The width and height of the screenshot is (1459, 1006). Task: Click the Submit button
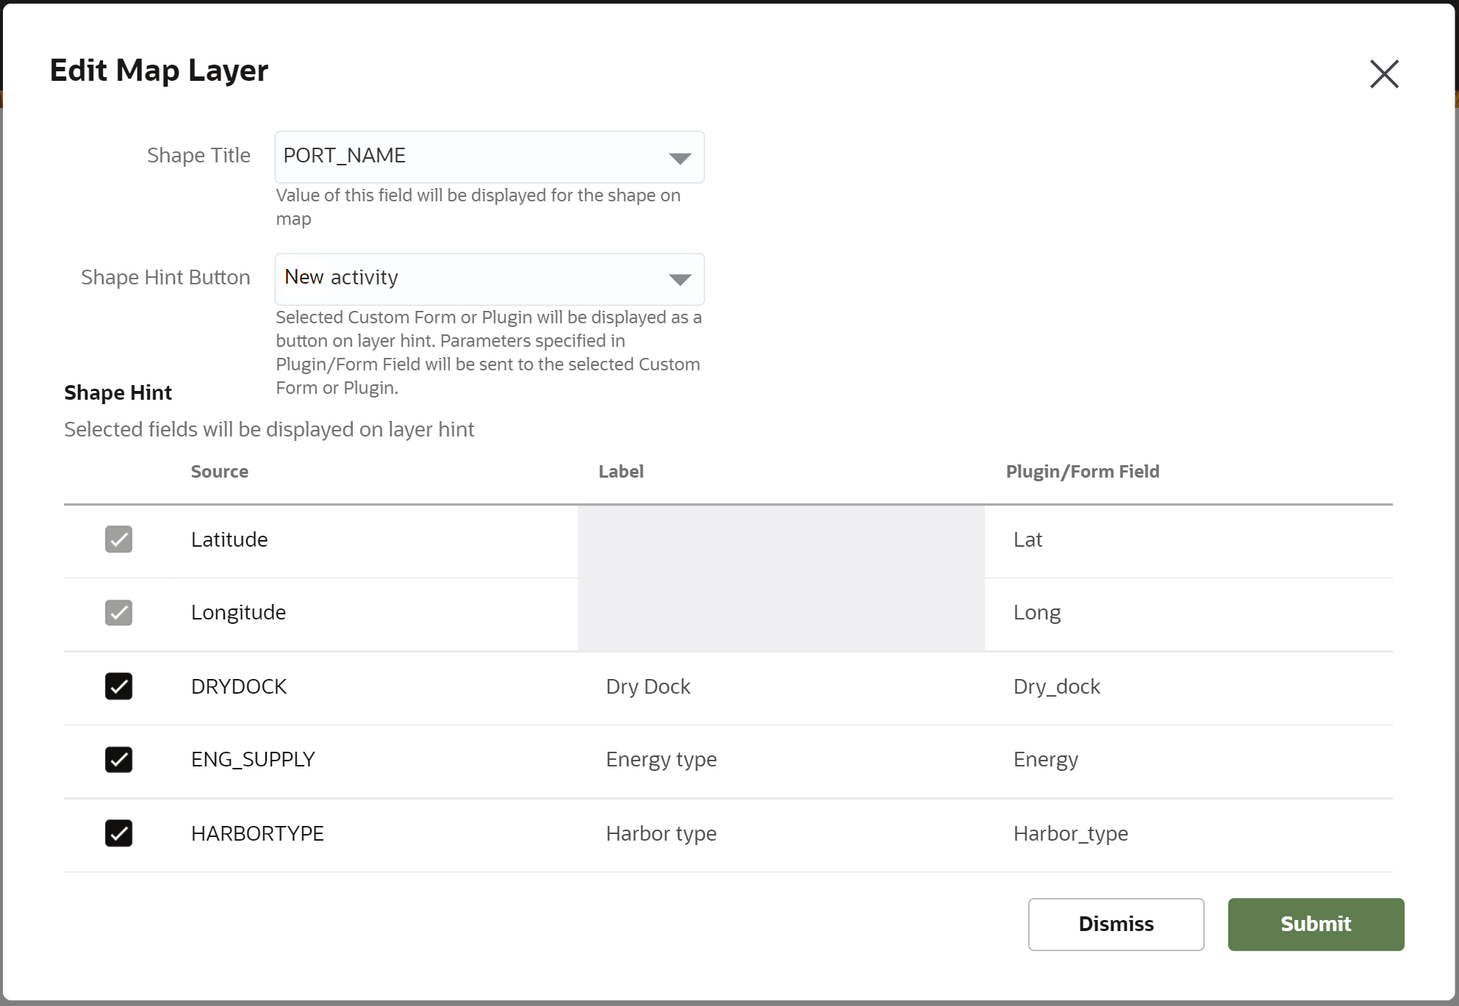(x=1315, y=924)
